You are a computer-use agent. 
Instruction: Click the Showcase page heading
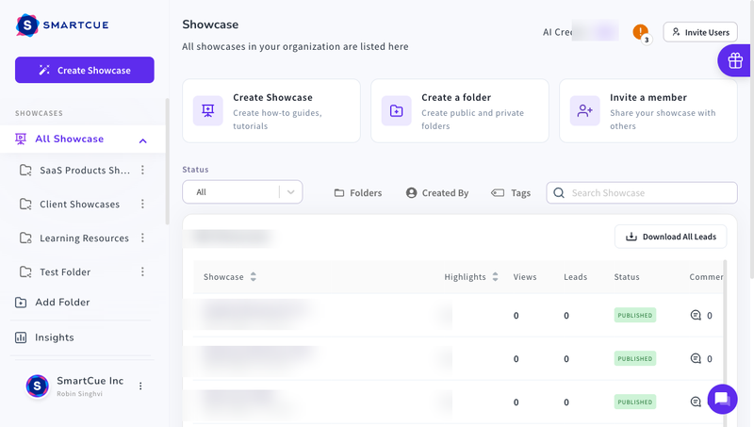coord(210,25)
